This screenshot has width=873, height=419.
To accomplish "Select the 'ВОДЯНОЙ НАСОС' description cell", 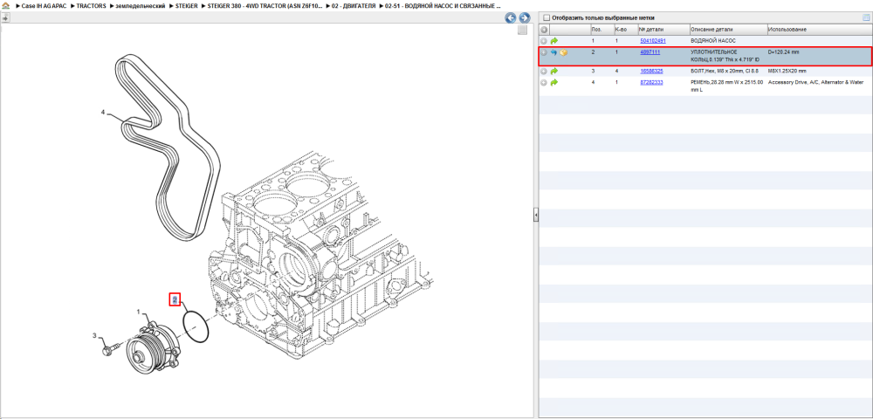I will [712, 41].
